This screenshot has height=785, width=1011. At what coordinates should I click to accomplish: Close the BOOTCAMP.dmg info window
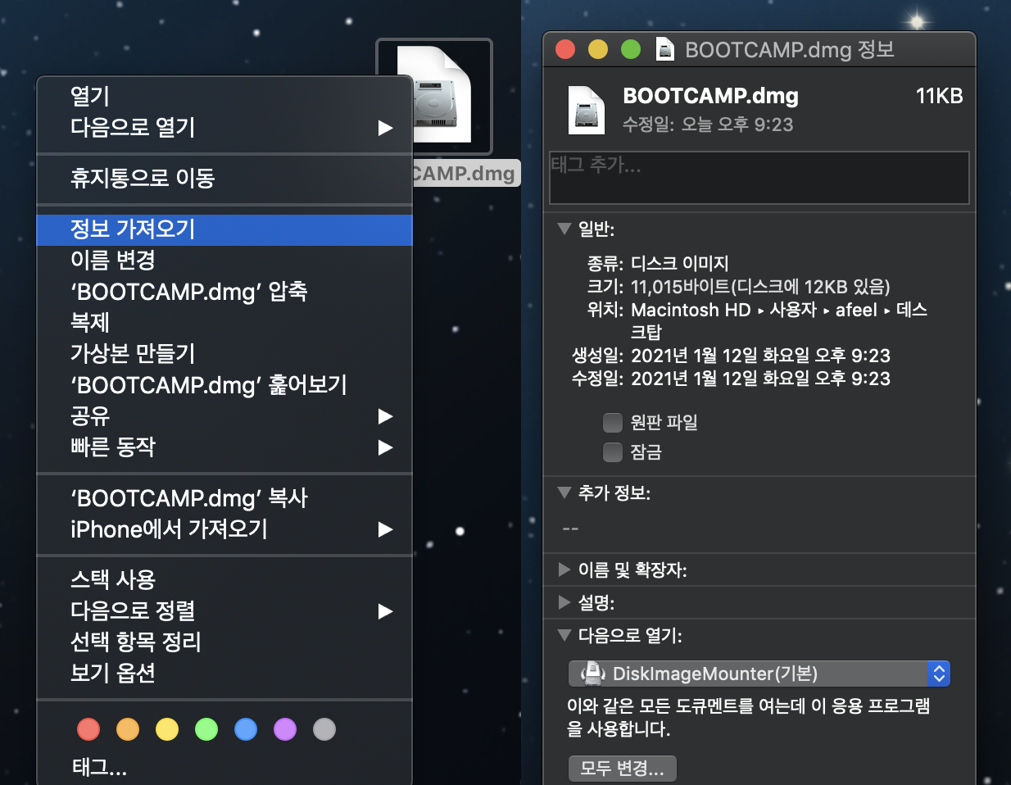565,50
